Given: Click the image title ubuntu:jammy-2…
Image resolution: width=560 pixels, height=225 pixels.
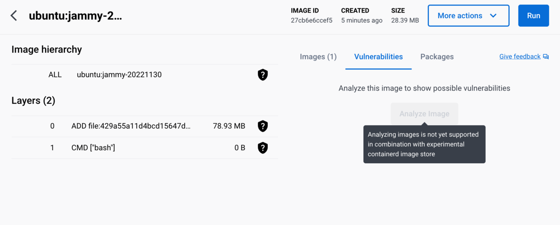Looking at the screenshot, I should tap(75, 16).
